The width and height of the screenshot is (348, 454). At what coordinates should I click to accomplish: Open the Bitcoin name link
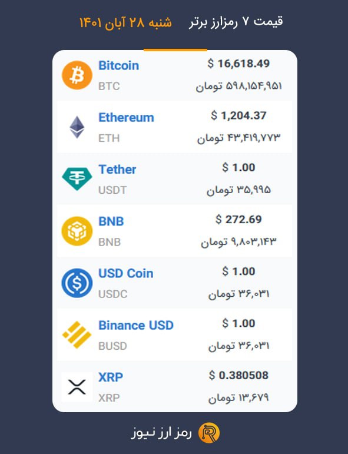point(119,65)
